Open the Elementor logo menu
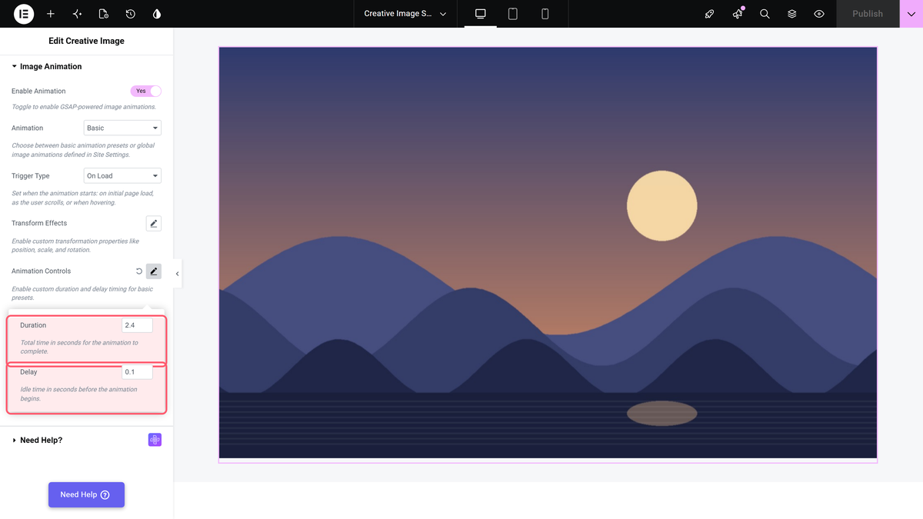 point(24,14)
